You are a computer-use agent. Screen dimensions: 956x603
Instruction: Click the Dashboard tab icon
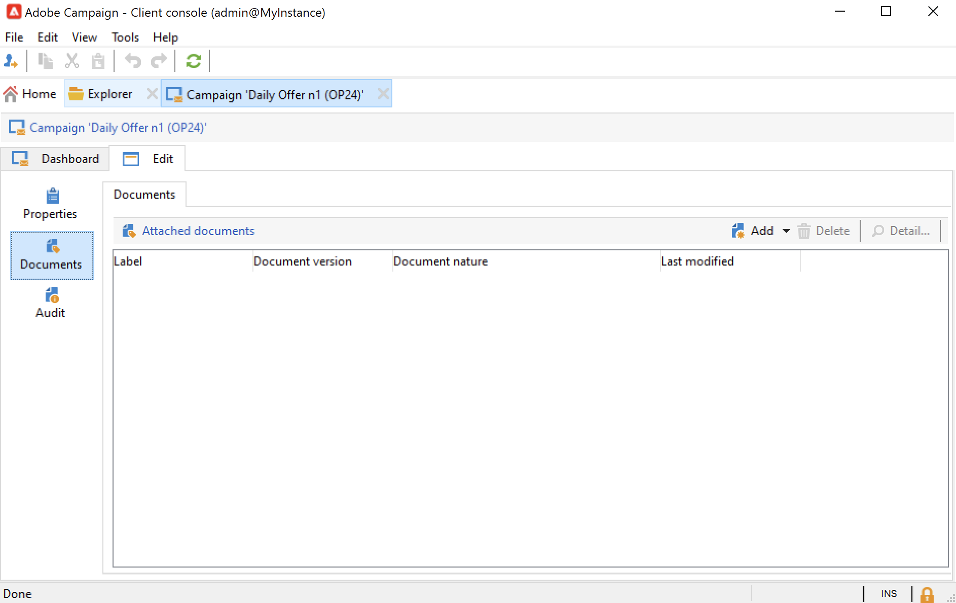20,159
